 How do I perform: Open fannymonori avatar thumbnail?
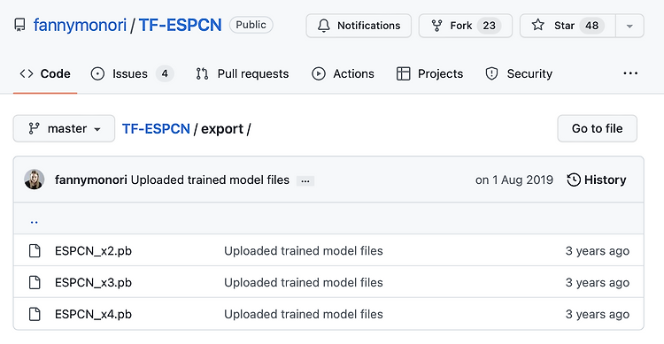pos(35,180)
